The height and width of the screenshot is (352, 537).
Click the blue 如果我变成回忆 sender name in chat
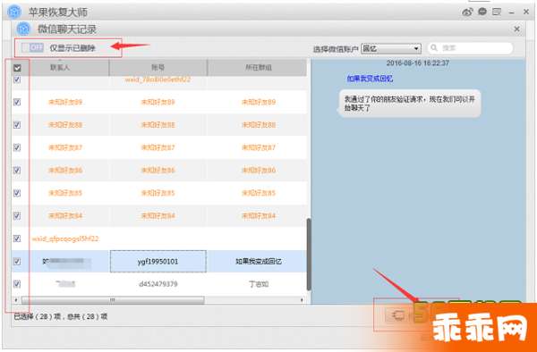(x=370, y=79)
